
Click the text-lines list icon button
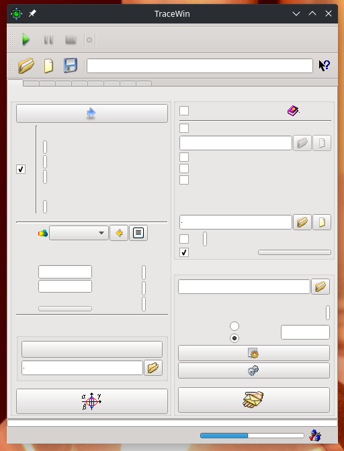tap(138, 233)
